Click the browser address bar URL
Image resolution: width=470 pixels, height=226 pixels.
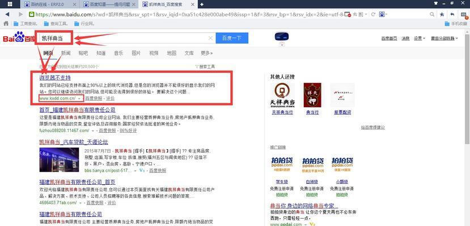(x=189, y=14)
